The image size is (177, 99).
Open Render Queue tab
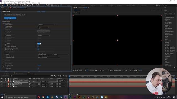pyautogui.click(x=6, y=73)
